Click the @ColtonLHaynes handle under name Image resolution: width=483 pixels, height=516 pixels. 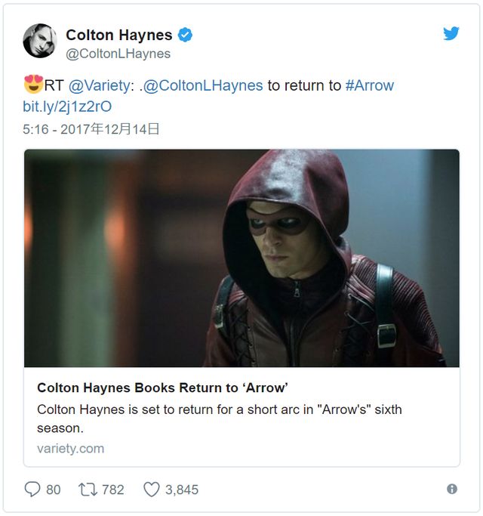[x=118, y=54]
